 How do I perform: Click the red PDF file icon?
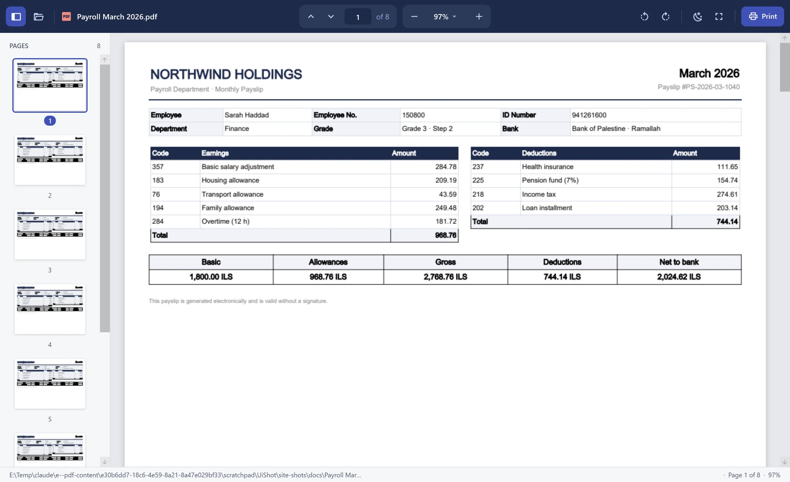[66, 16]
